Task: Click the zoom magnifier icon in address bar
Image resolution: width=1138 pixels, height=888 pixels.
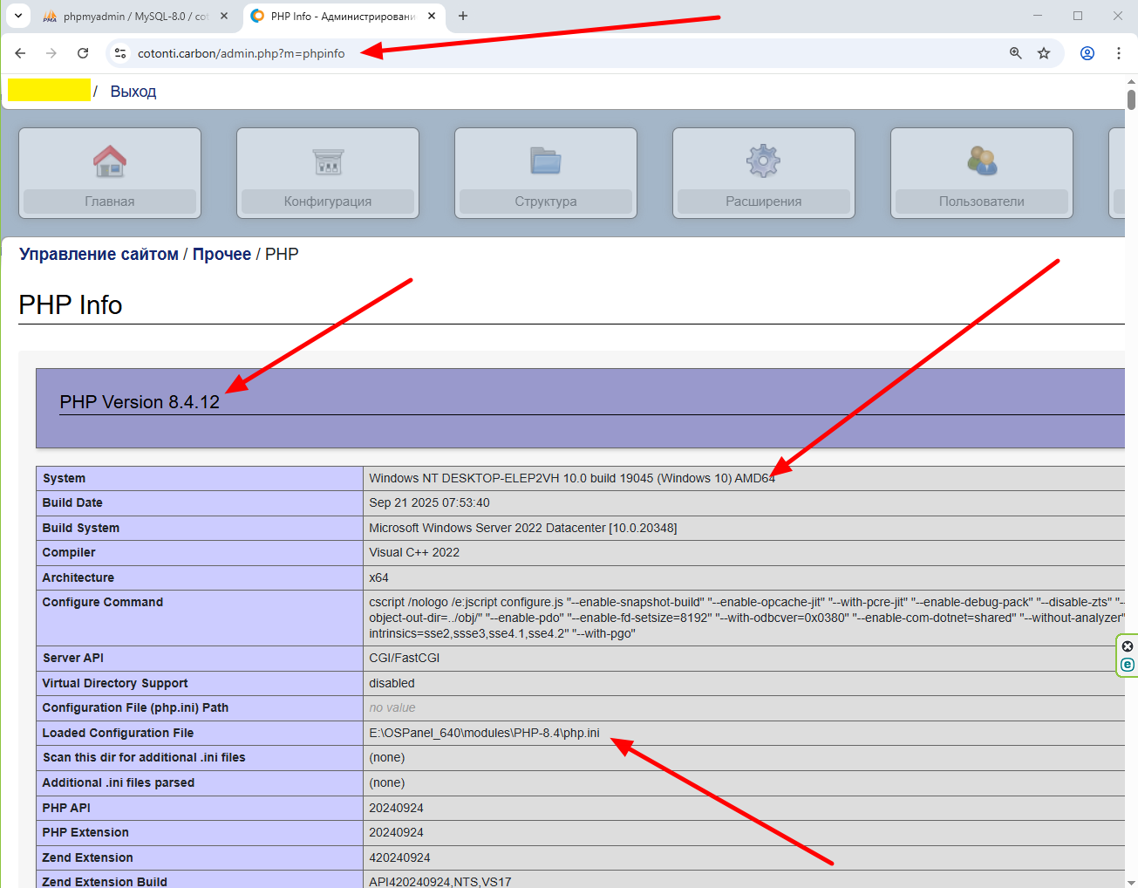Action: pos(1016,53)
